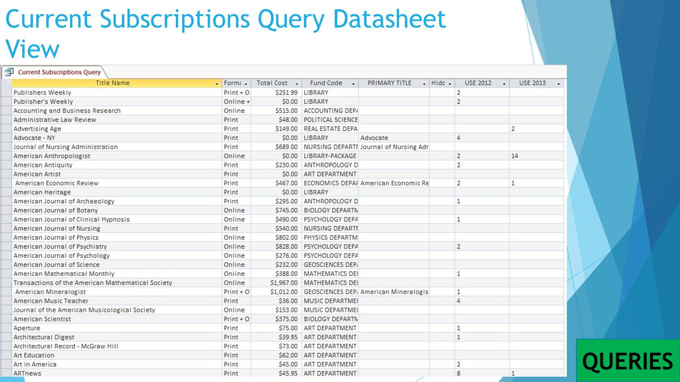Click 'American Journal of Nursing' cell
The image size is (680, 382).
(x=116, y=228)
